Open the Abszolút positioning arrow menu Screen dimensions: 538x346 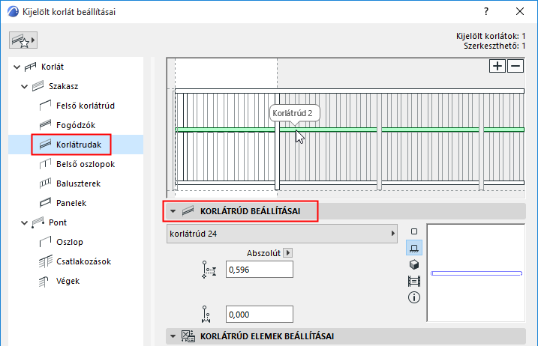pyautogui.click(x=288, y=253)
